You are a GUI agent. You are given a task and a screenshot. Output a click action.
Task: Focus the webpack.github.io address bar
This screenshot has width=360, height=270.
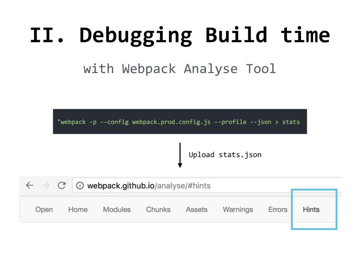tap(206, 185)
